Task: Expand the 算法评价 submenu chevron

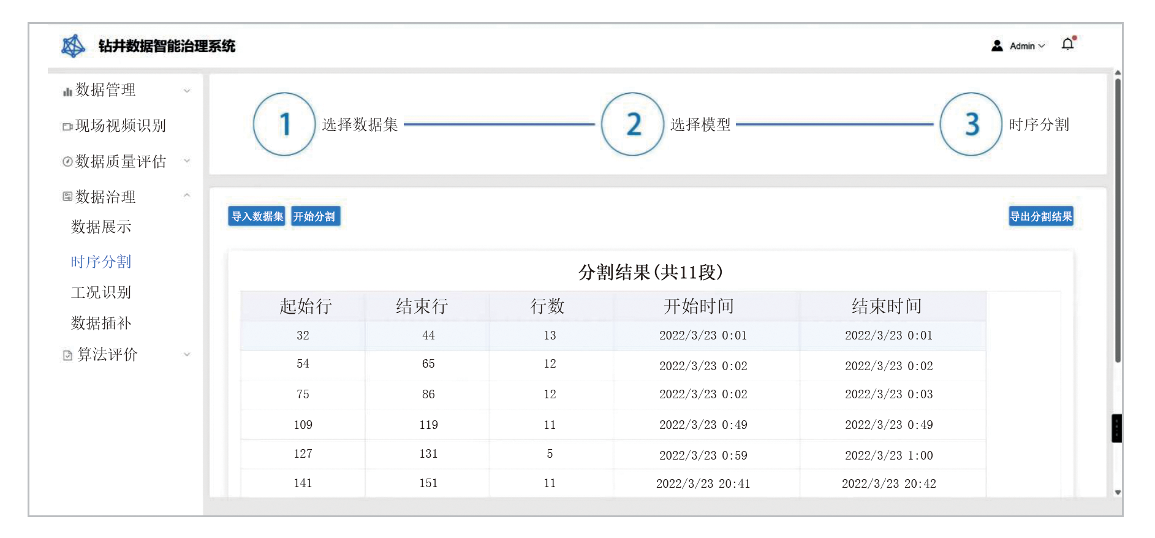Action: [x=187, y=354]
